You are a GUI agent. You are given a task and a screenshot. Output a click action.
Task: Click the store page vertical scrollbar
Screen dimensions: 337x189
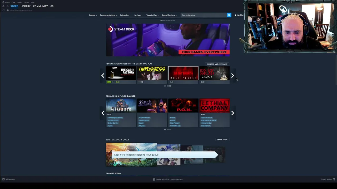(x=336, y=70)
